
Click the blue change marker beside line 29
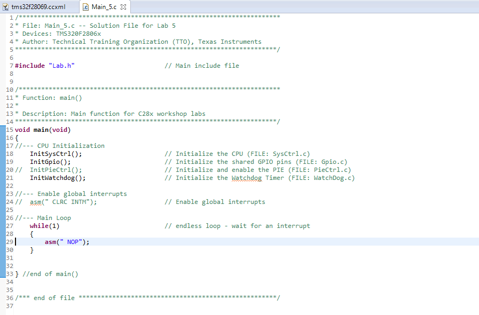click(3, 242)
